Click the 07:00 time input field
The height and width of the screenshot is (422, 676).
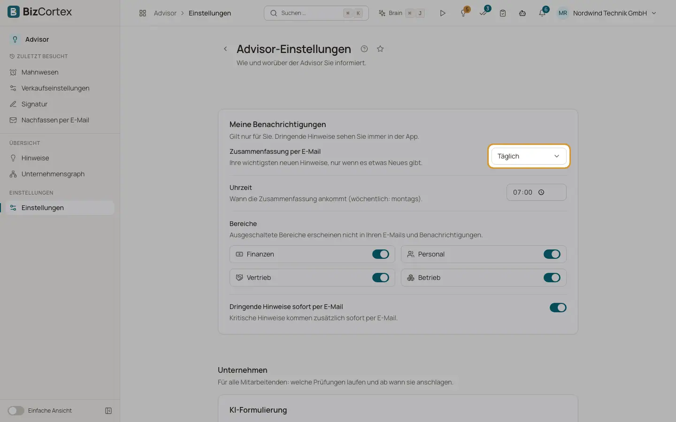537,192
